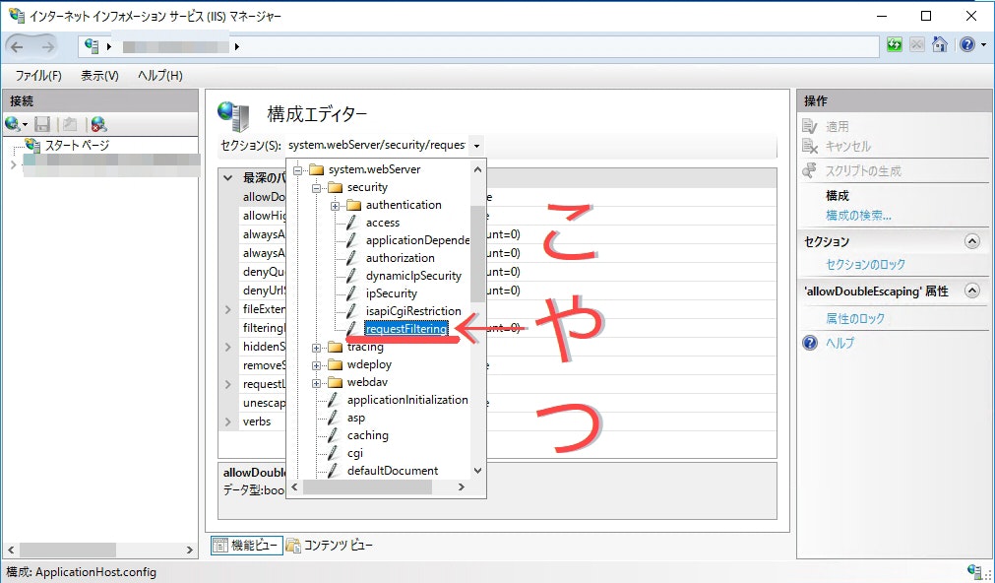Select the caching section
Image resolution: width=995 pixels, height=583 pixels.
367,435
